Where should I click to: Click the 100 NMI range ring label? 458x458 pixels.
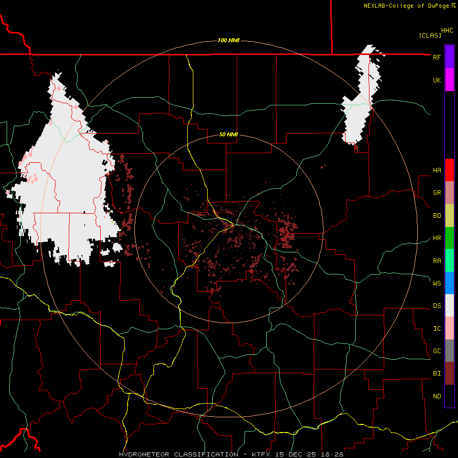pyautogui.click(x=228, y=40)
